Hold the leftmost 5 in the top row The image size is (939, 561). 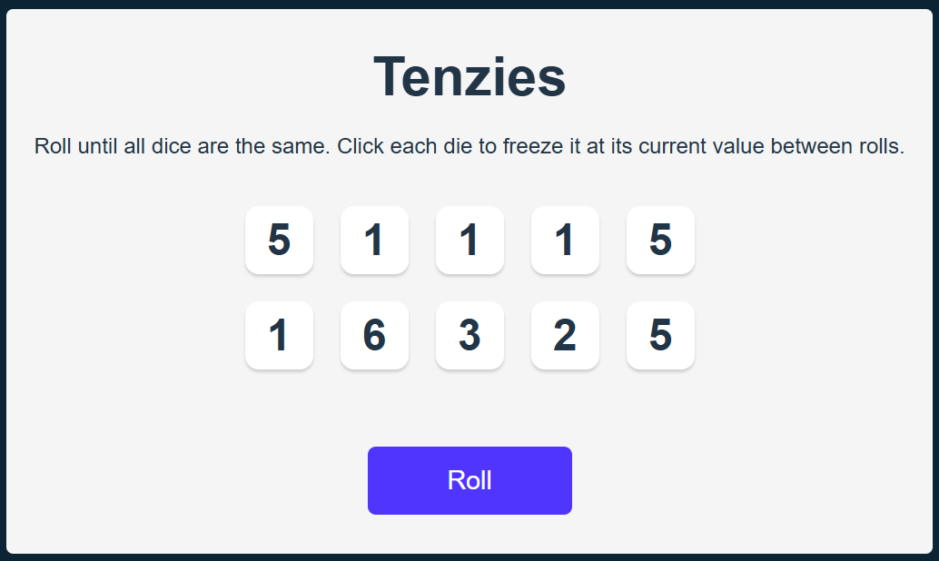(x=279, y=240)
